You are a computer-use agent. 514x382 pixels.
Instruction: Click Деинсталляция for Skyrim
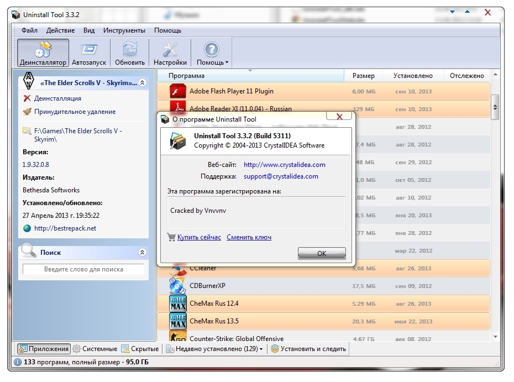[x=57, y=98]
